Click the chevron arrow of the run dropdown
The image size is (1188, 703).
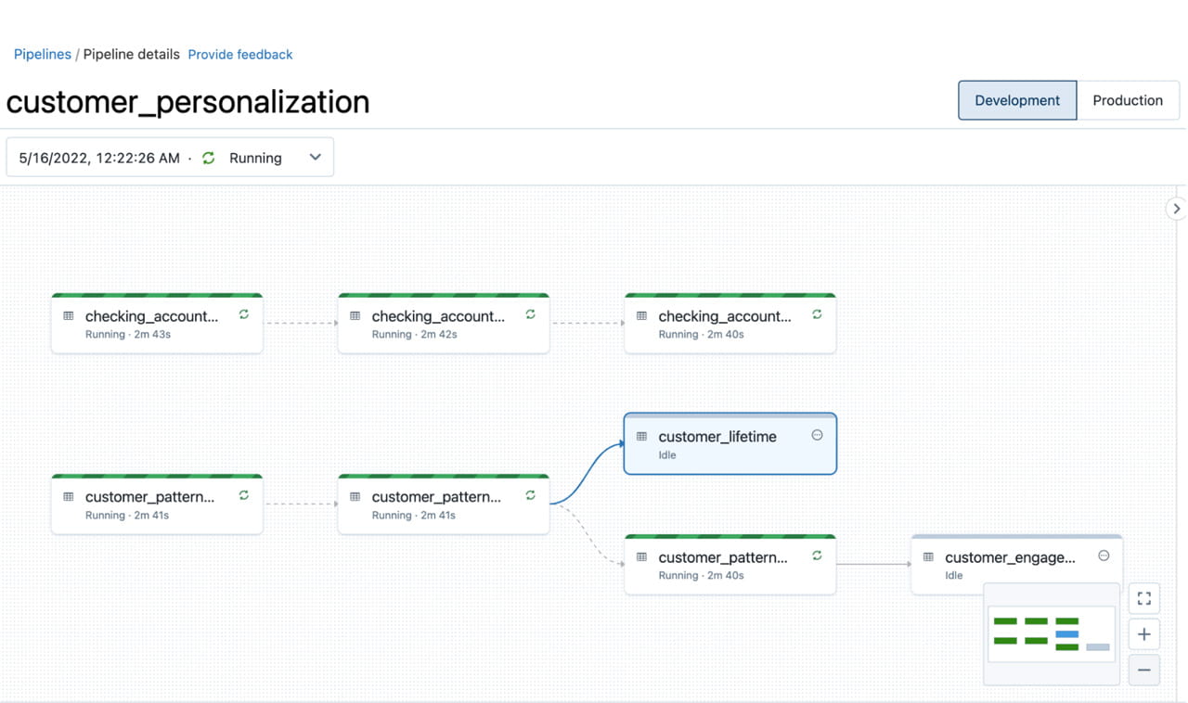point(315,158)
